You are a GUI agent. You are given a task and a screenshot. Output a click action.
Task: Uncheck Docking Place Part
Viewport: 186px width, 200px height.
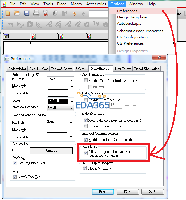(x=15, y=163)
